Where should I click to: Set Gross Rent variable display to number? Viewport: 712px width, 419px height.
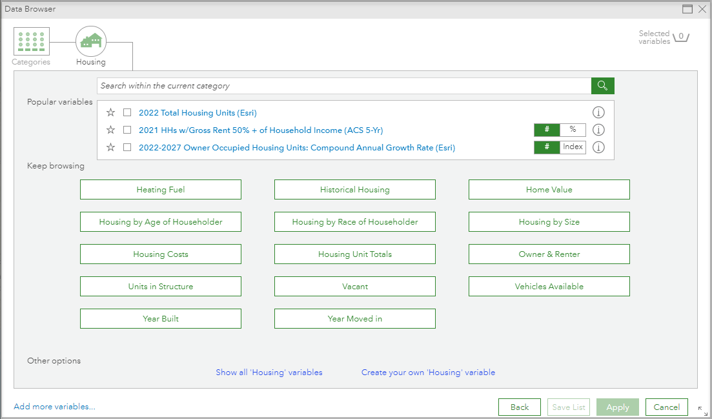[547, 130]
